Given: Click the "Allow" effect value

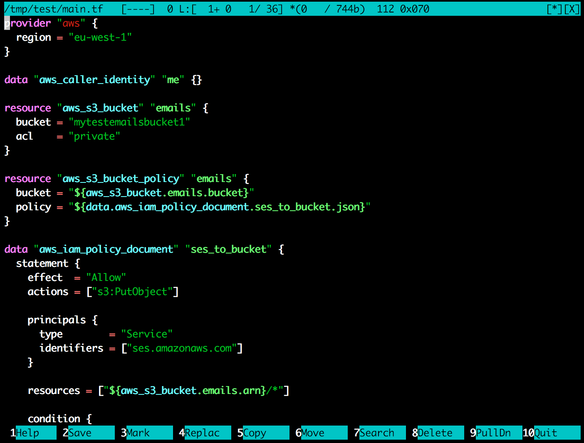Looking at the screenshot, I should [106, 278].
